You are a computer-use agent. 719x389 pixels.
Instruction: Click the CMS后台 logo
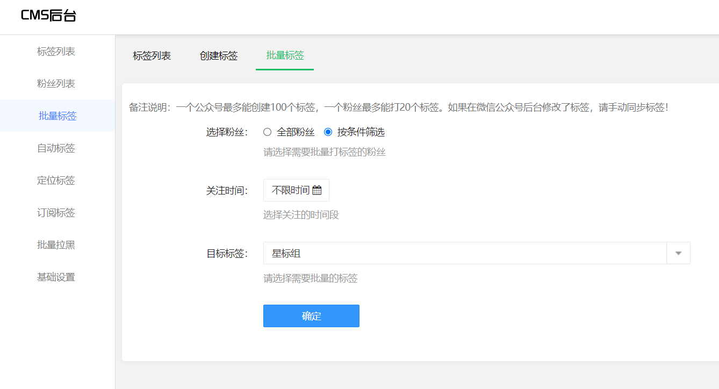pyautogui.click(x=48, y=16)
